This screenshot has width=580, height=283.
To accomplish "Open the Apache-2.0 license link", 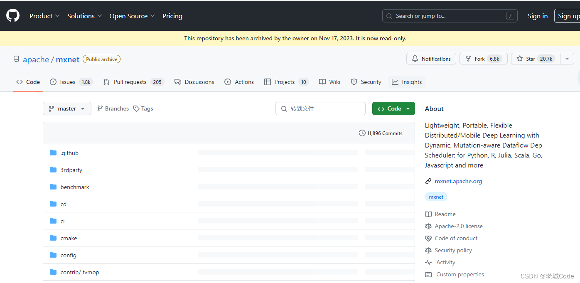I will pyautogui.click(x=459, y=226).
